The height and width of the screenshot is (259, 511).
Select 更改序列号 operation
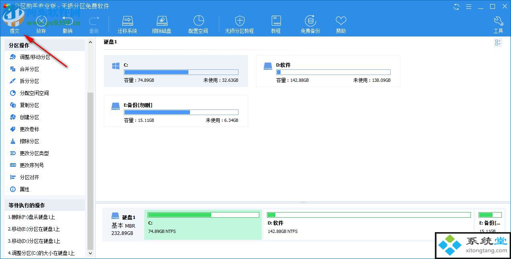point(45,165)
